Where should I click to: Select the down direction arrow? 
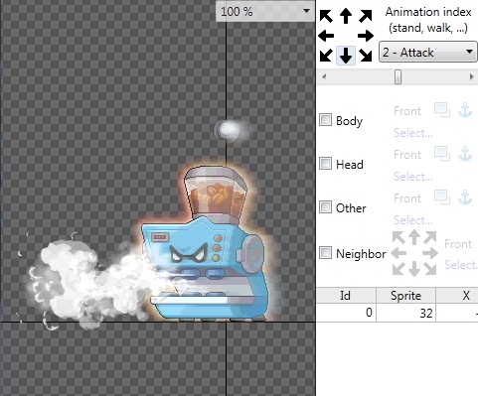click(346, 56)
